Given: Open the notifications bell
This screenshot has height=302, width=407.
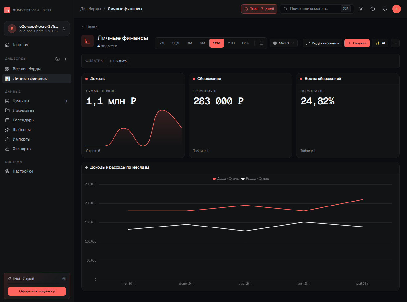Looking at the screenshot, I should 385,9.
